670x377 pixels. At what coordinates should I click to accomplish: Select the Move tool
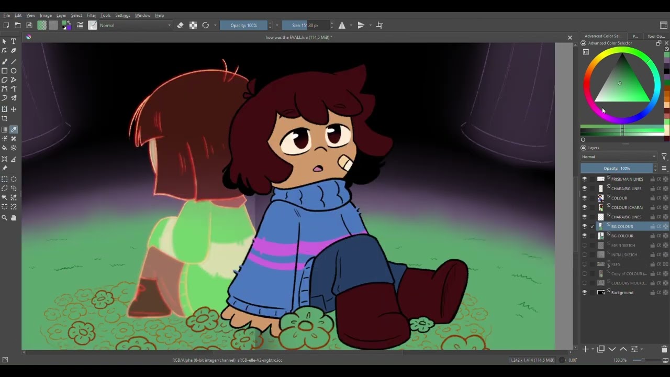[14, 109]
